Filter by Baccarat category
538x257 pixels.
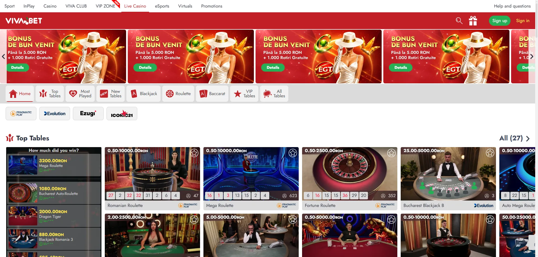212,94
